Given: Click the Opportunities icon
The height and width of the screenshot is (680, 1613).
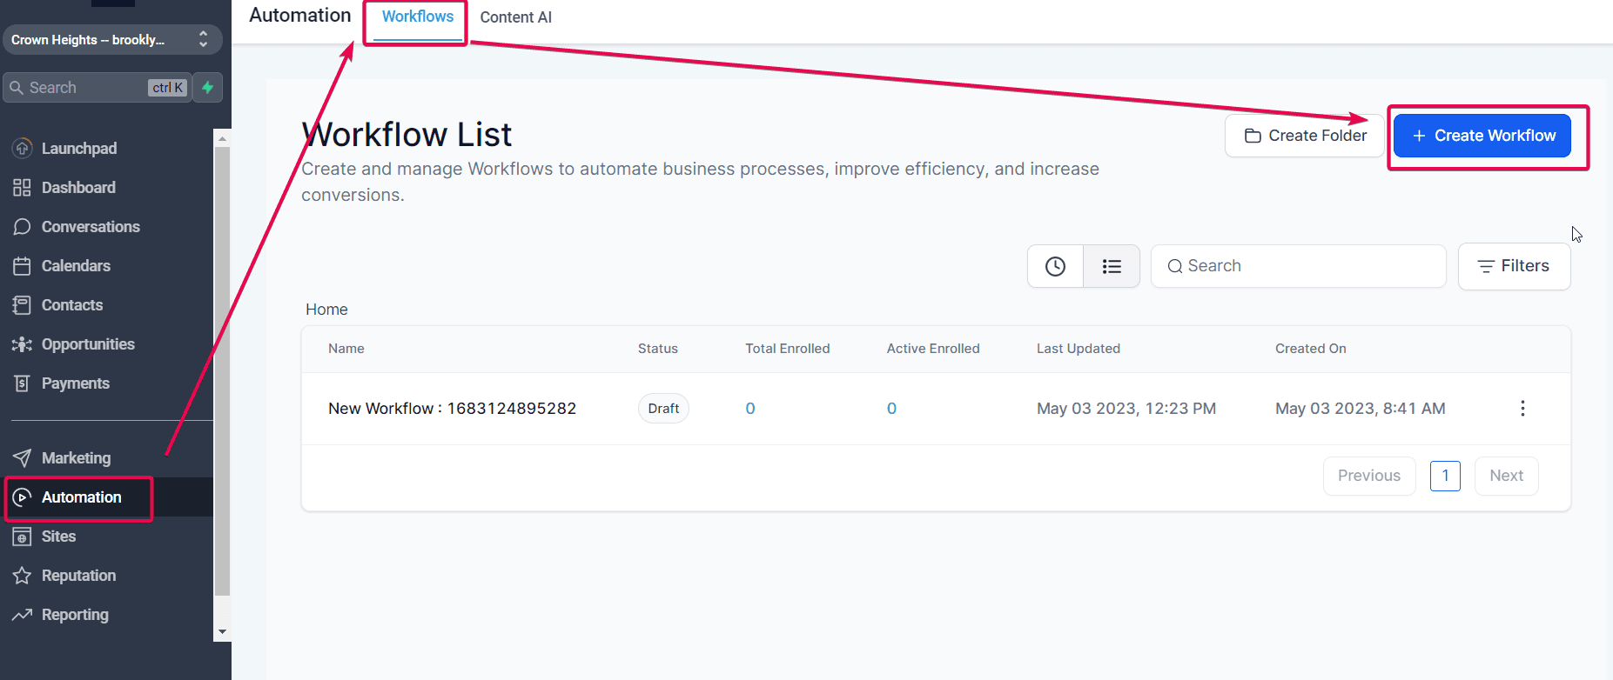Looking at the screenshot, I should point(22,344).
